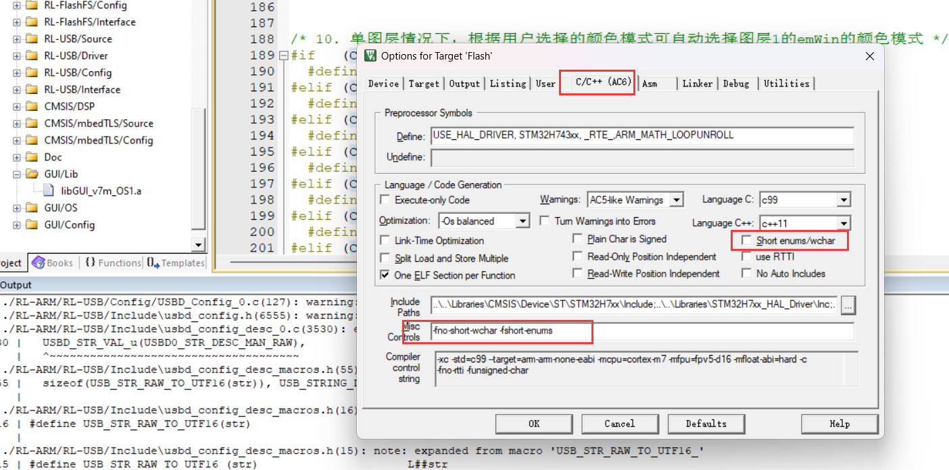Click the project tree scrollbar down arrow
Image resolution: width=949 pixels, height=470 pixels.
[x=198, y=245]
